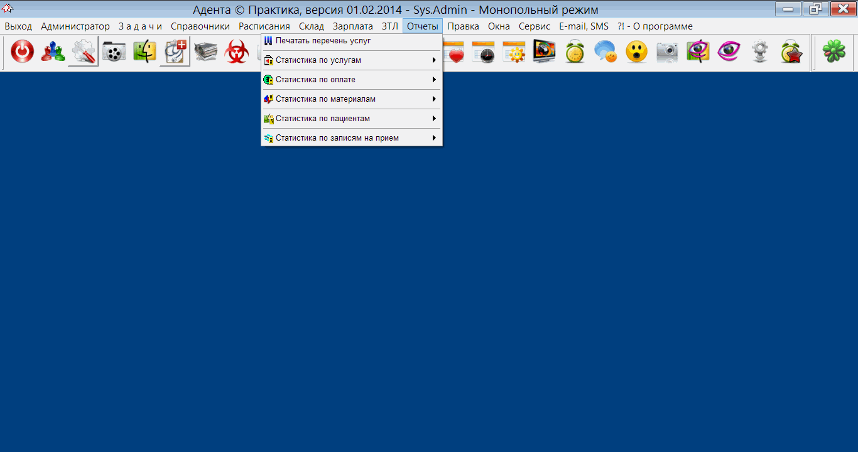Click the E-mail, SMS menu item

[584, 26]
